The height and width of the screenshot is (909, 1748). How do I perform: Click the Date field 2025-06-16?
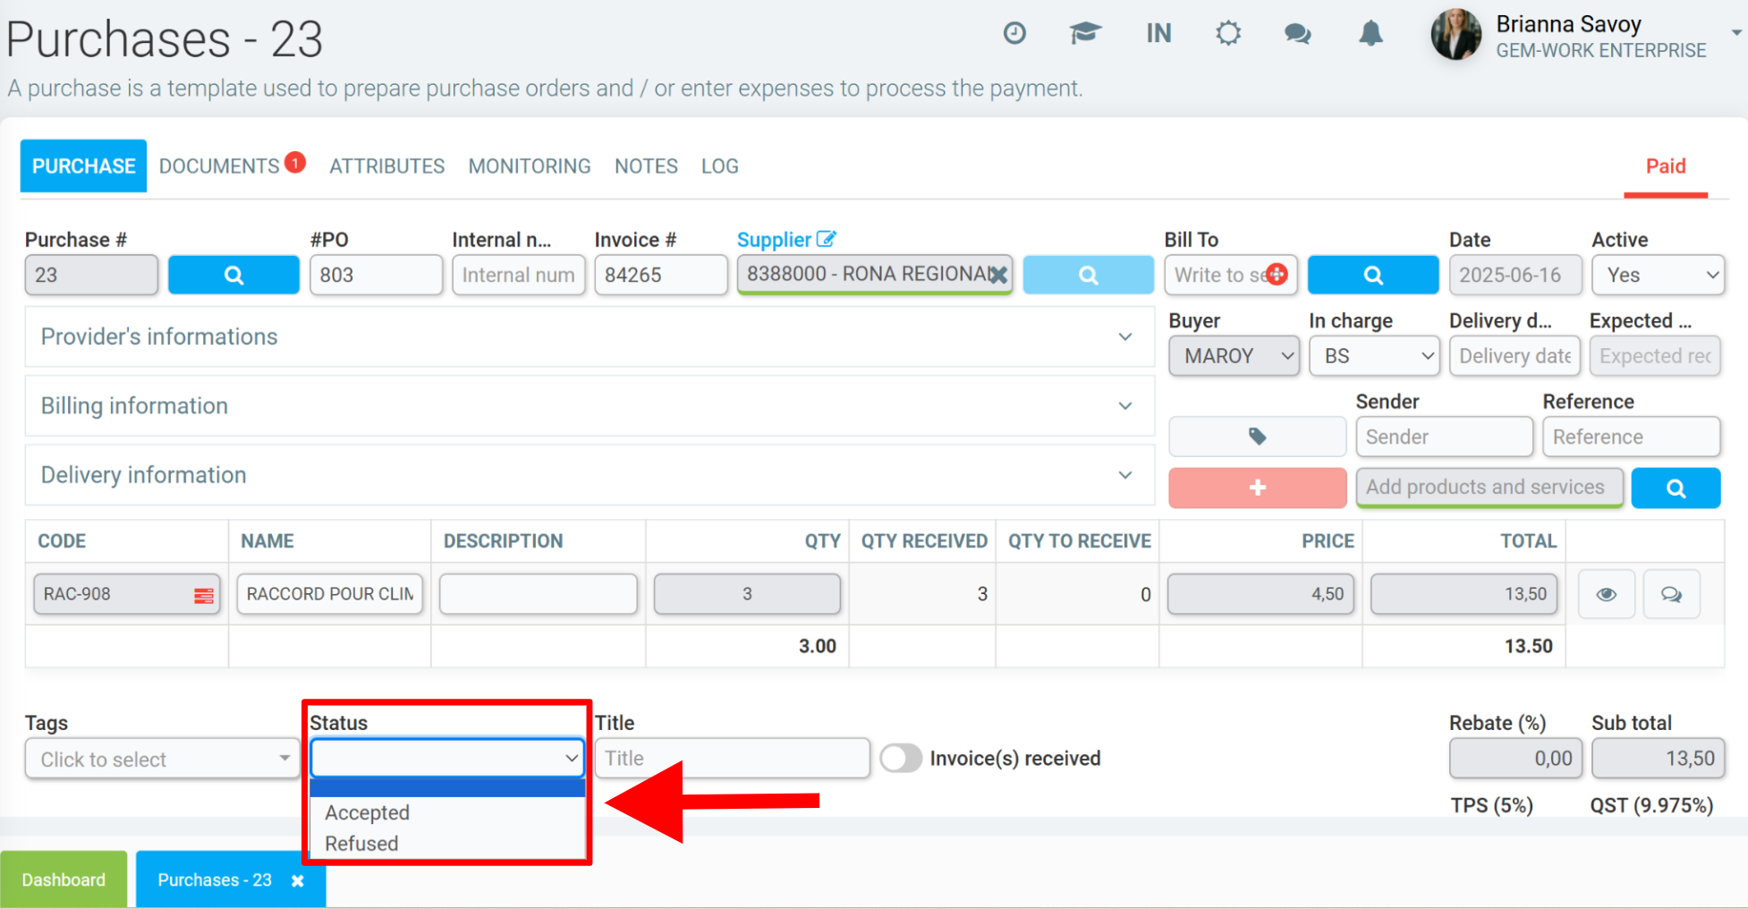[1515, 275]
